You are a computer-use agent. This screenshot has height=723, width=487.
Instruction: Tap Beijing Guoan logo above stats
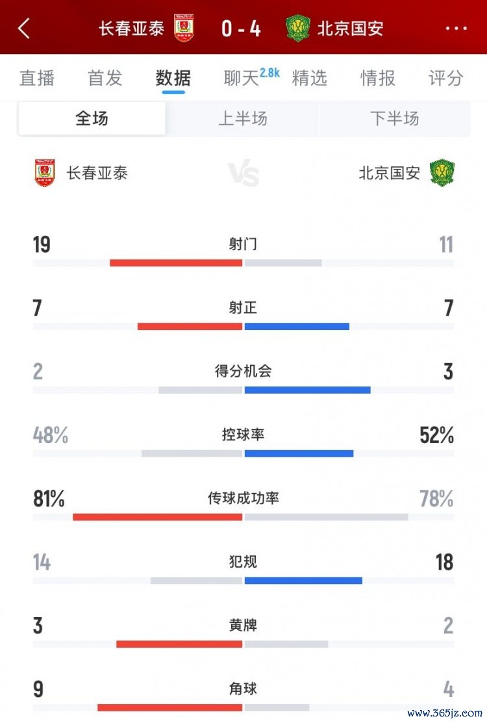442,173
